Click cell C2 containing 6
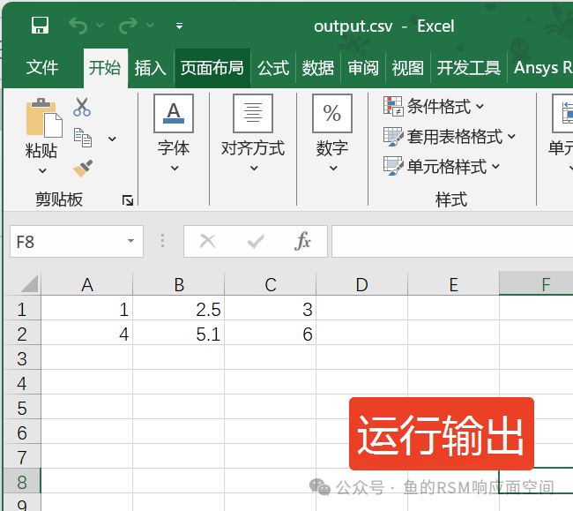 pos(271,334)
